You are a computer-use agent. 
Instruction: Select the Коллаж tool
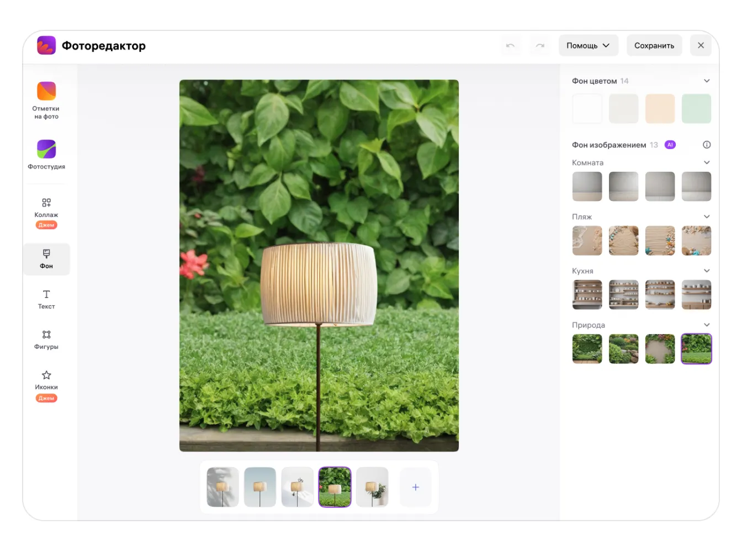pyautogui.click(x=46, y=213)
